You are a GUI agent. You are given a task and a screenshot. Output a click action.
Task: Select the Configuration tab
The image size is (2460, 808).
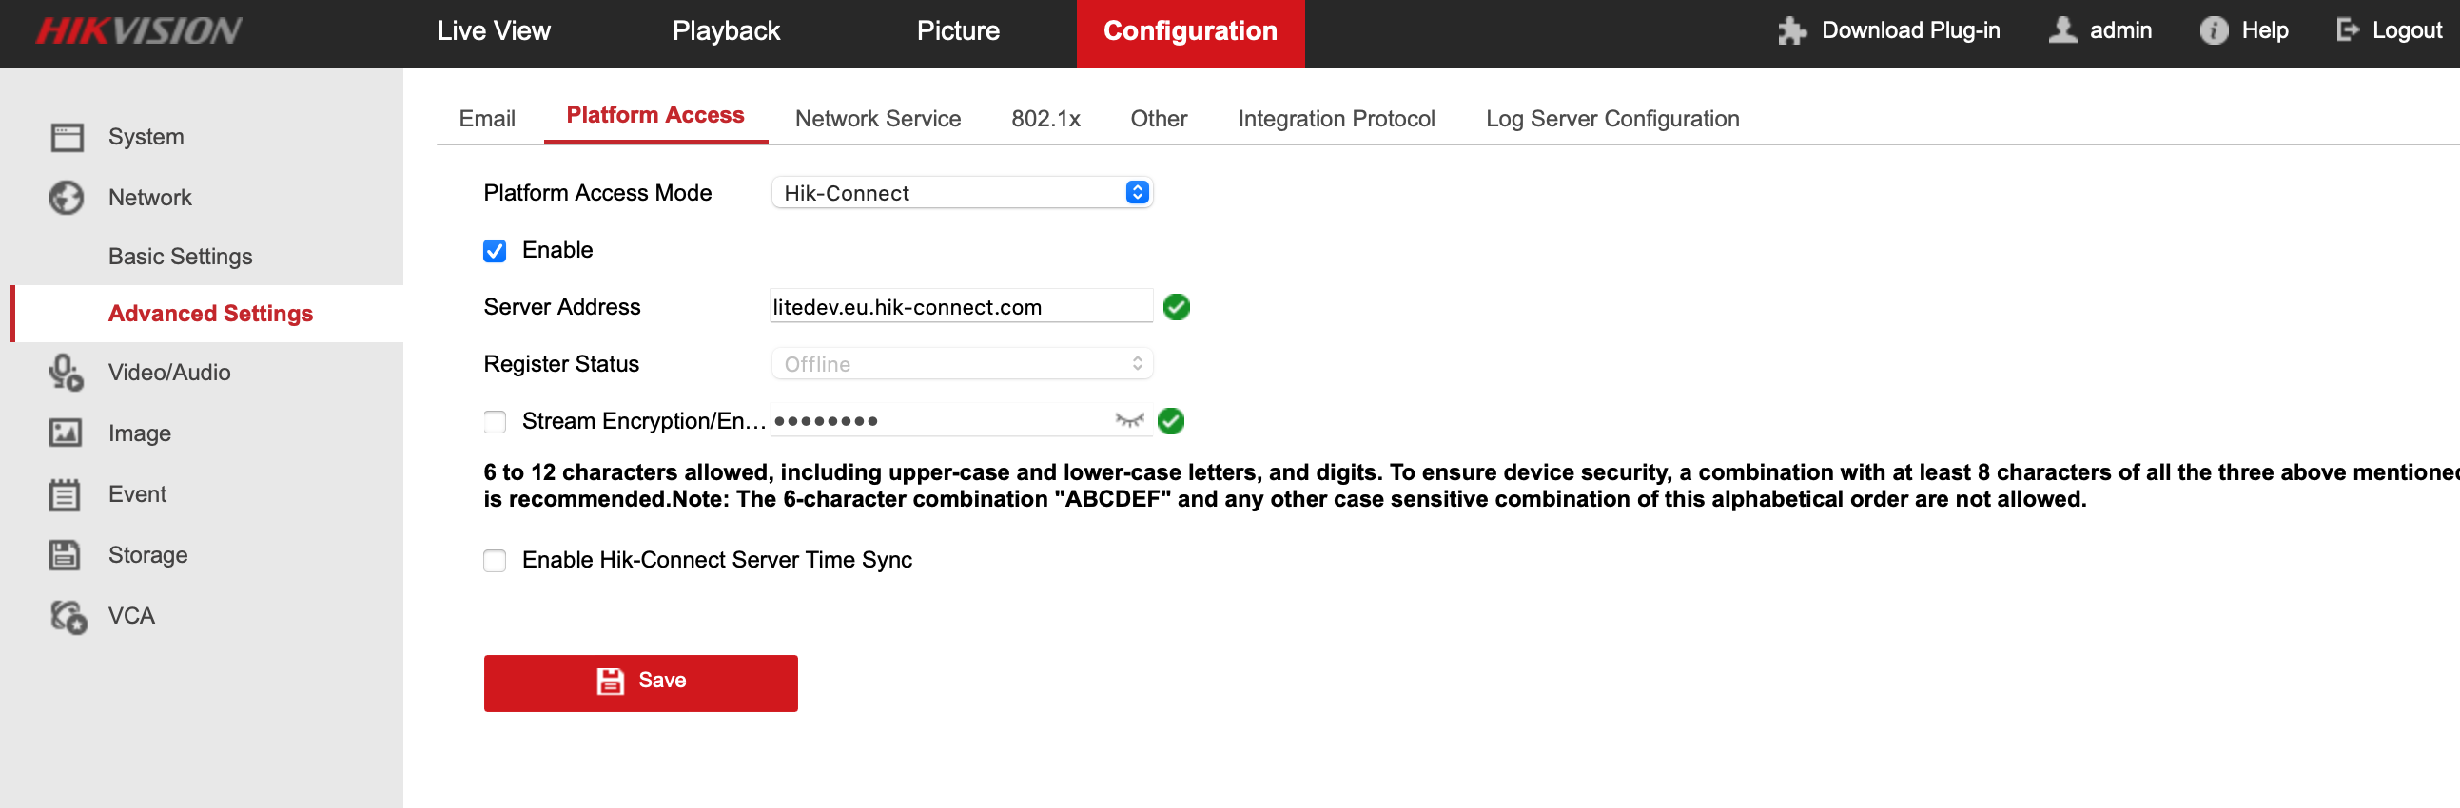[x=1190, y=33]
